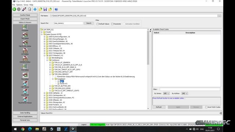Open the FA-Editor
Screen dimensions: 235x132
[25, 28]
